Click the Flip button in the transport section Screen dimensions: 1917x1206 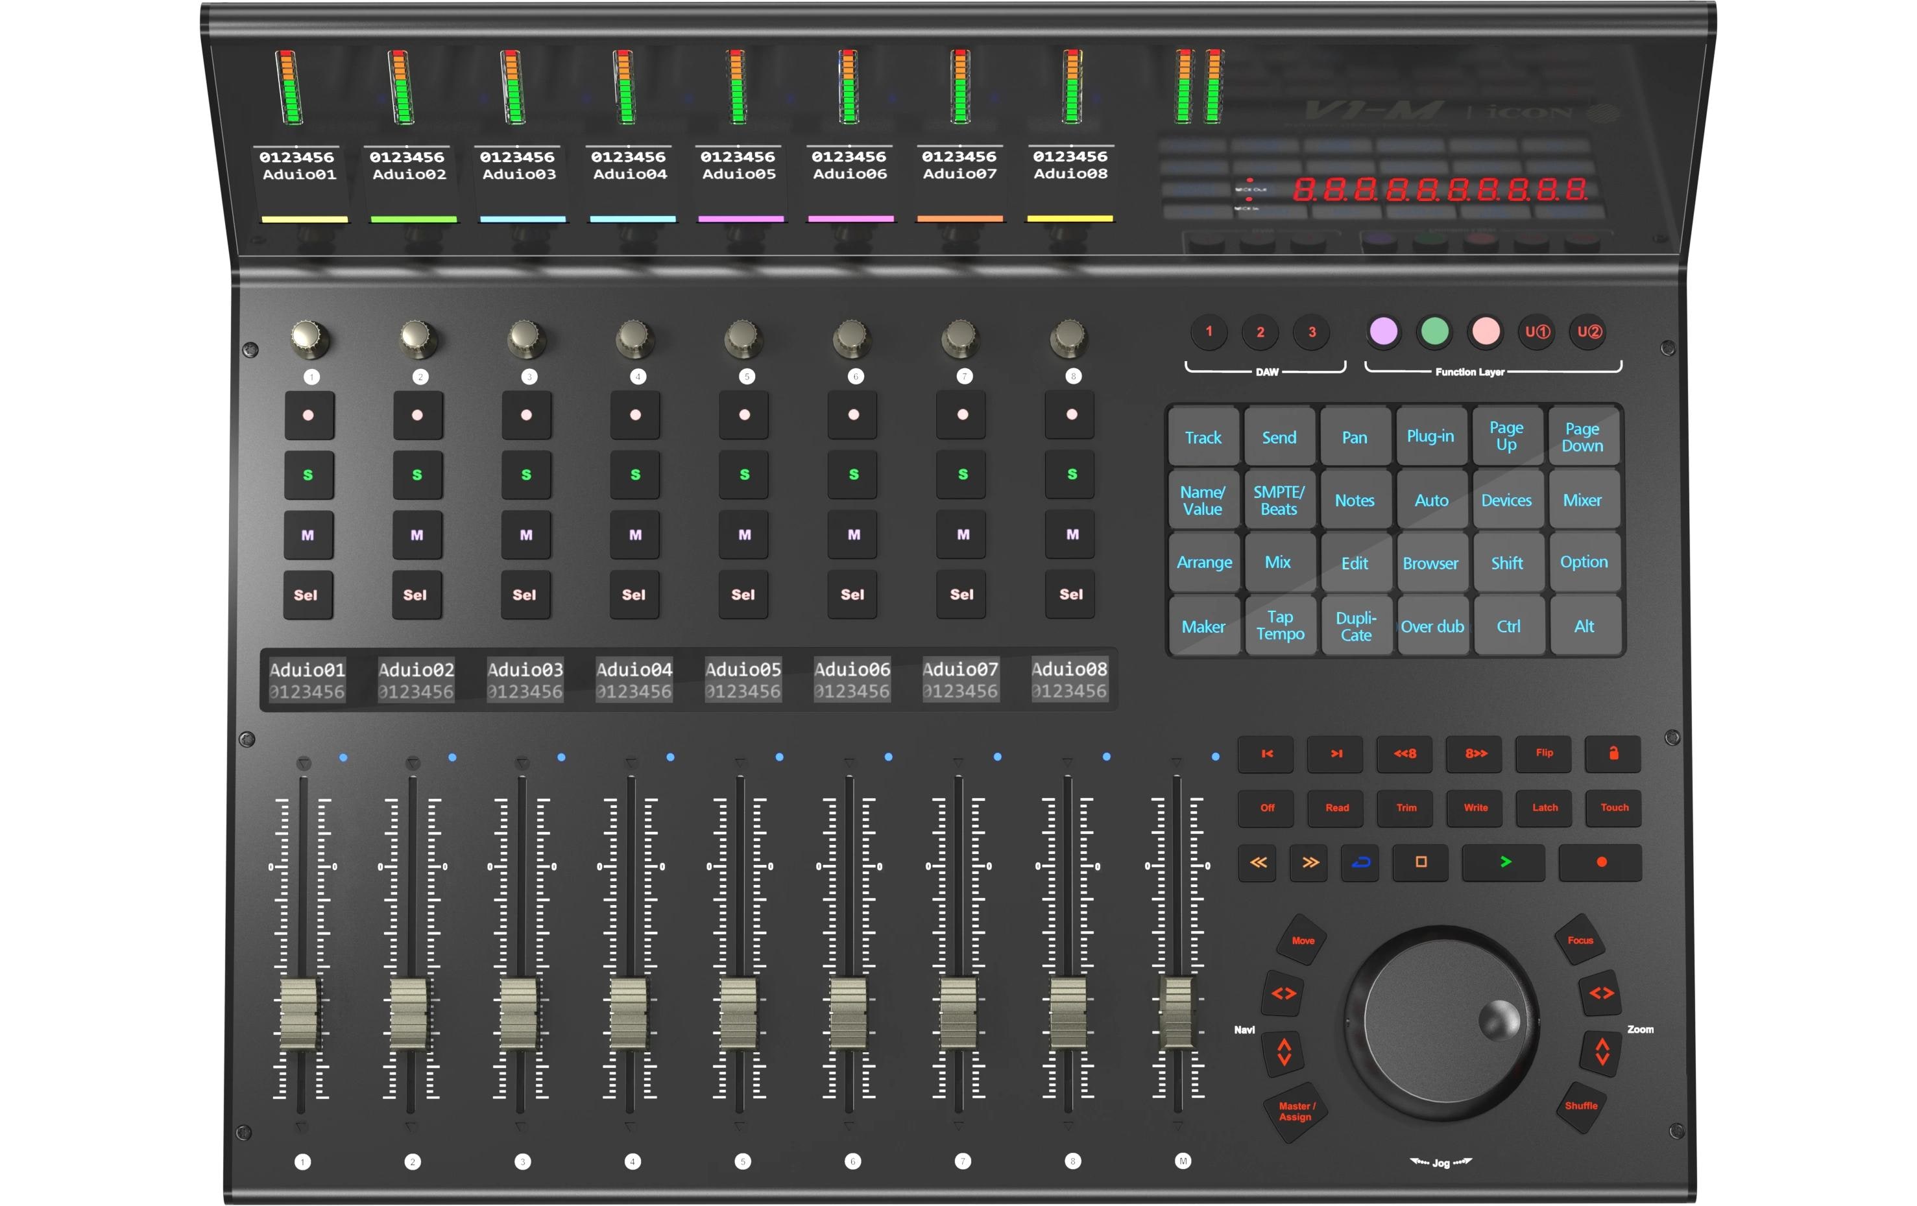(1543, 755)
